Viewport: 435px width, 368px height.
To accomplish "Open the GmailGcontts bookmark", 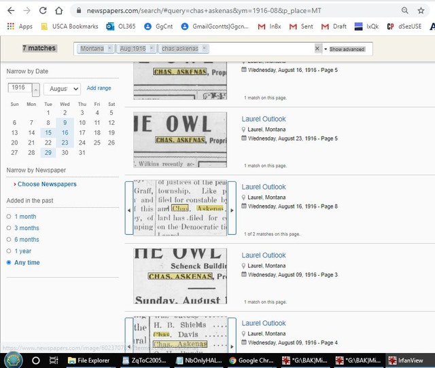I will point(215,26).
